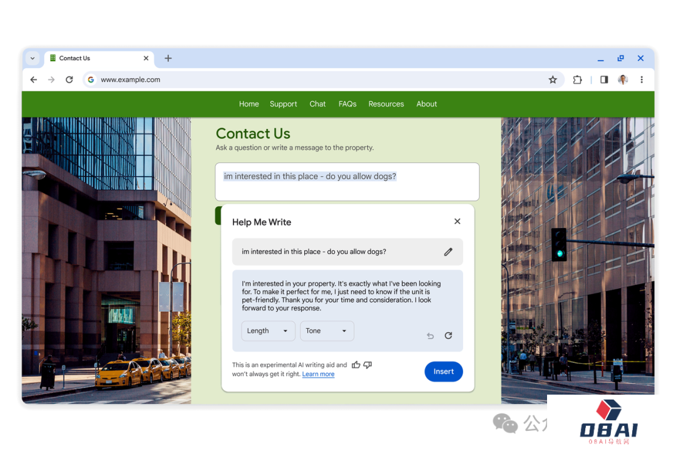The height and width of the screenshot is (451, 676).
Task: Go to the Support menu item
Action: [283, 104]
